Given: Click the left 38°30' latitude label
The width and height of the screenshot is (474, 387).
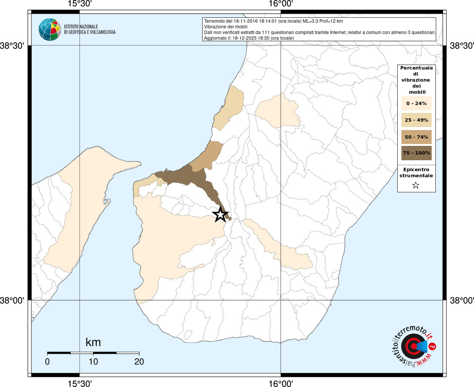Looking at the screenshot, I should click(12, 46).
